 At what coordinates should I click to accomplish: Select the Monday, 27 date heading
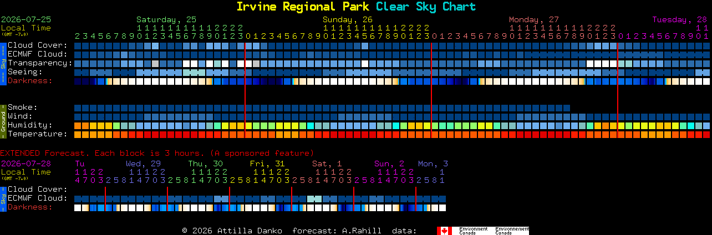point(534,19)
